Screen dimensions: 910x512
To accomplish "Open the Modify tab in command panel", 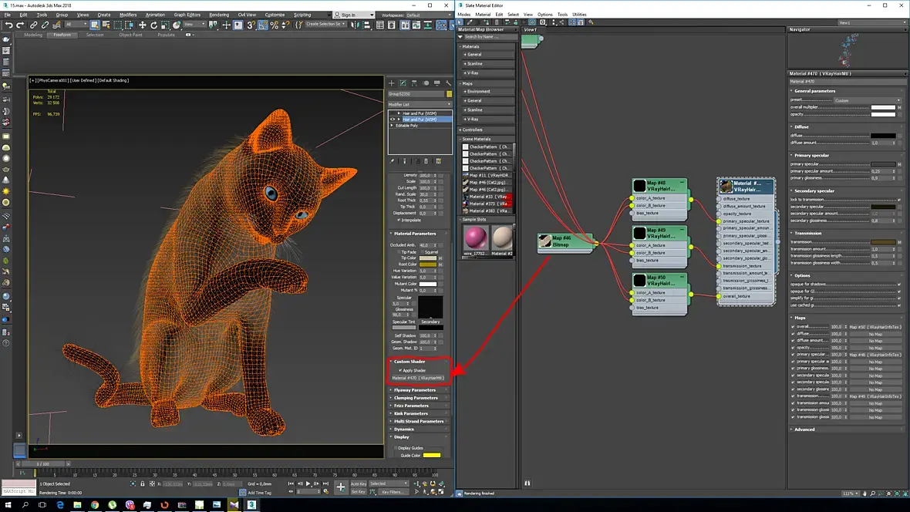I will point(403,83).
